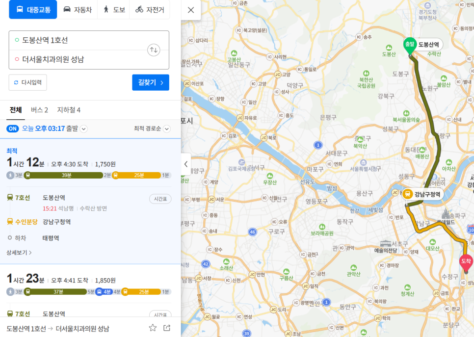Collapse the side panel with arrow handle
Viewport: 474px width, 337px height.
(x=186, y=164)
